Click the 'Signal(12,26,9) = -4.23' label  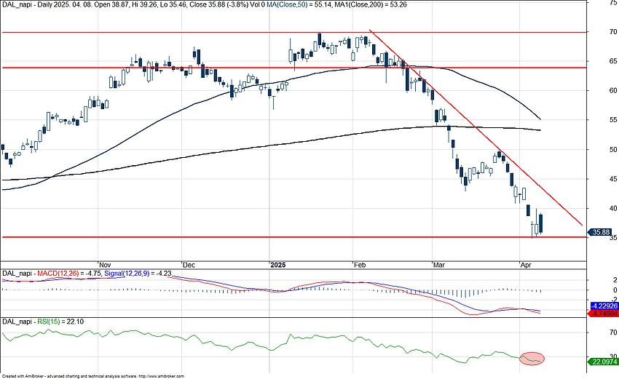coord(138,274)
